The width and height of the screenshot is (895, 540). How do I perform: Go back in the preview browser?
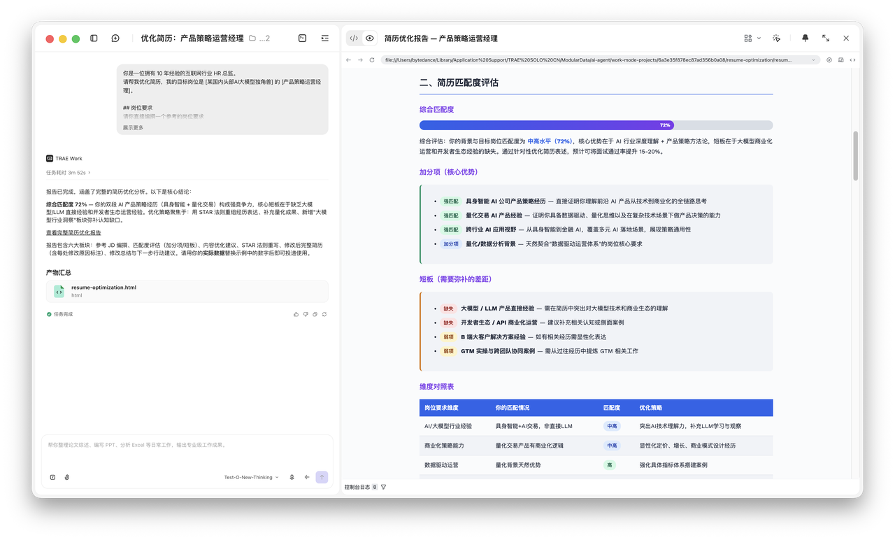click(x=349, y=60)
